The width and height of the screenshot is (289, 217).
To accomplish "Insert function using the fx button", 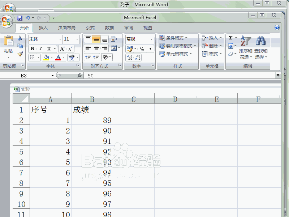I will tap(79, 75).
